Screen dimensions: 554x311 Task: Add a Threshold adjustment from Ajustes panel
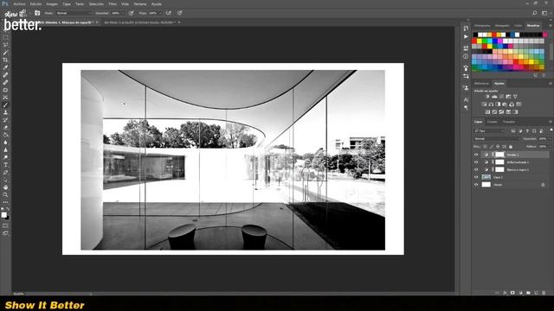pyautogui.click(x=501, y=112)
